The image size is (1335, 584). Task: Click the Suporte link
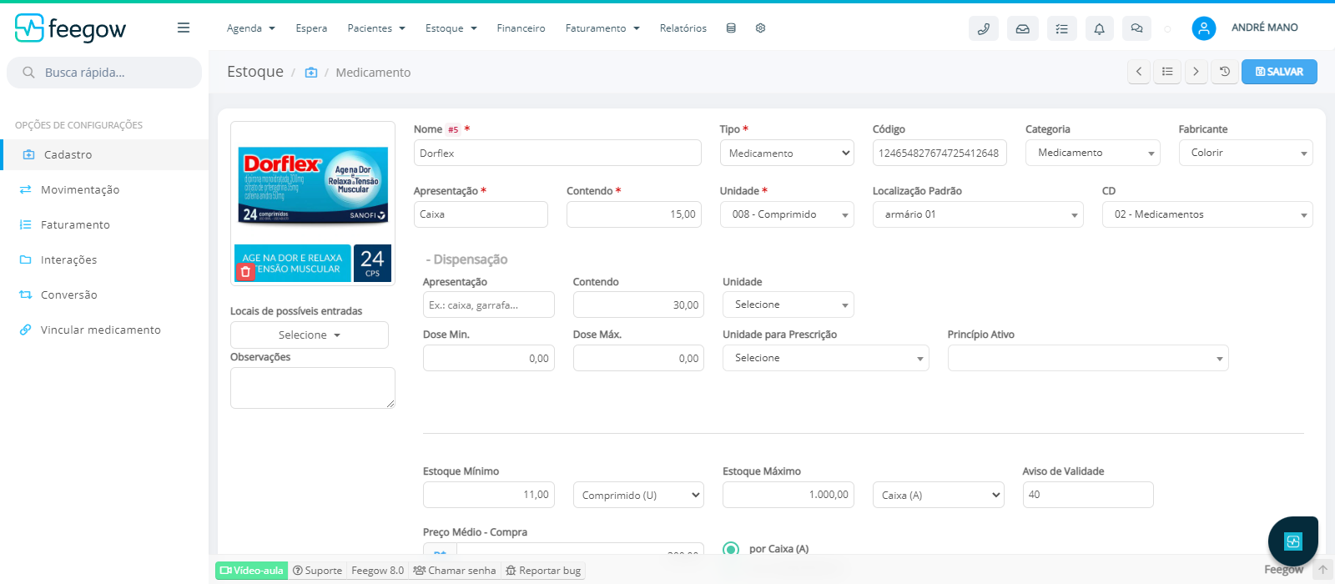point(318,571)
